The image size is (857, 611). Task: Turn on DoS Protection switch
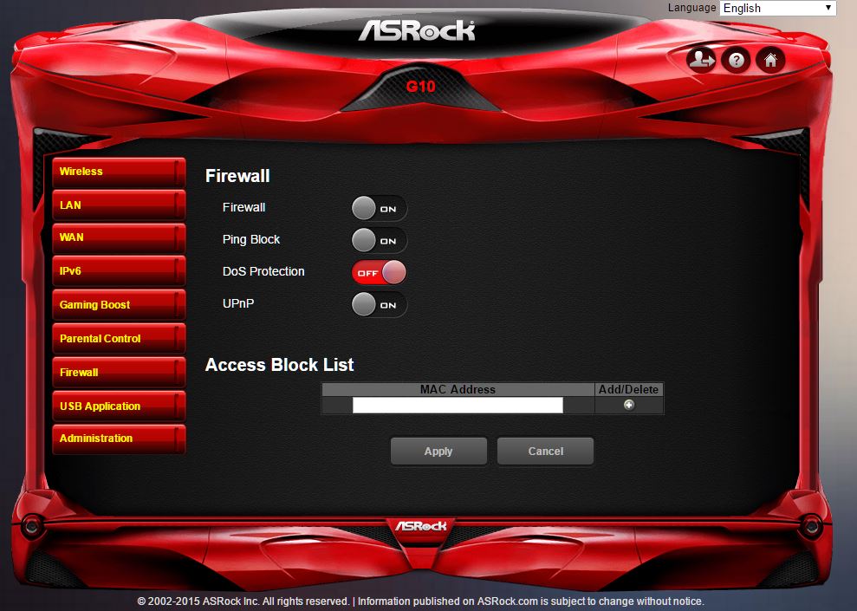tap(379, 272)
